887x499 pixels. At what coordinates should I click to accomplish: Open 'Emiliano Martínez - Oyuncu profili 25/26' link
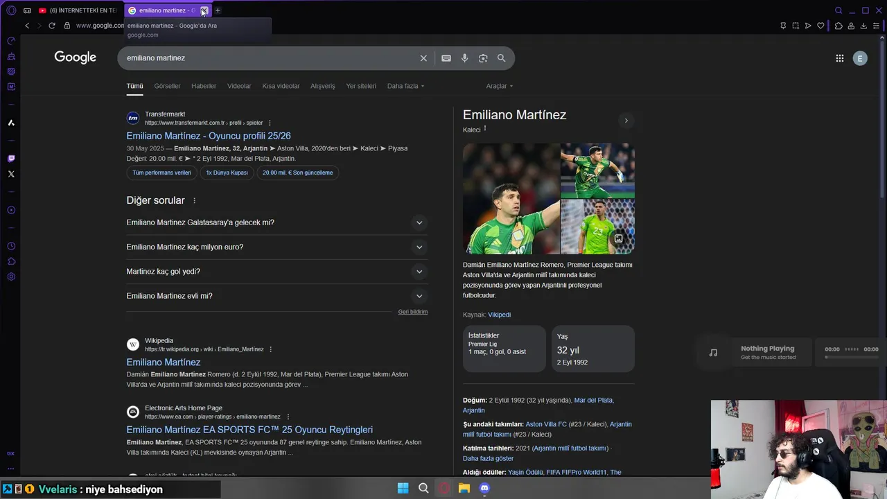click(x=209, y=136)
